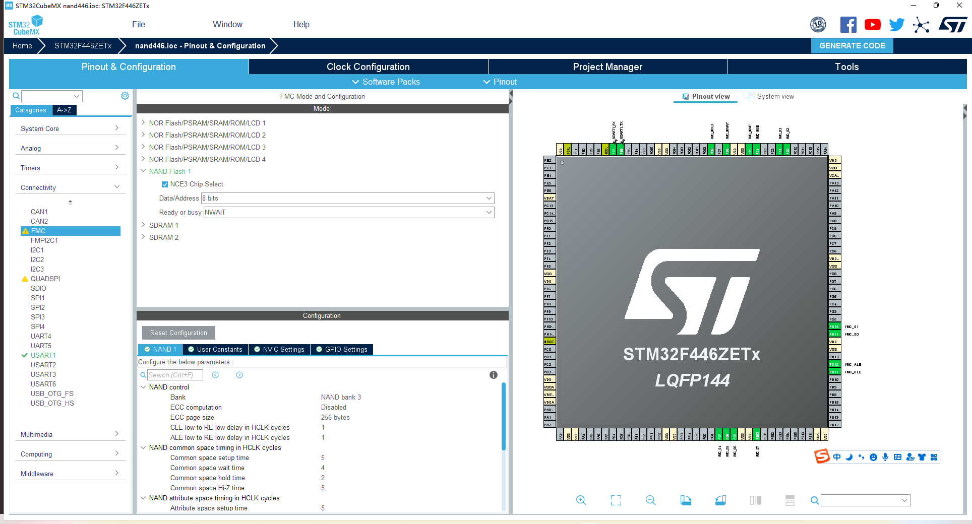
Task: Click the pin search magnifier icon
Action: point(814,500)
